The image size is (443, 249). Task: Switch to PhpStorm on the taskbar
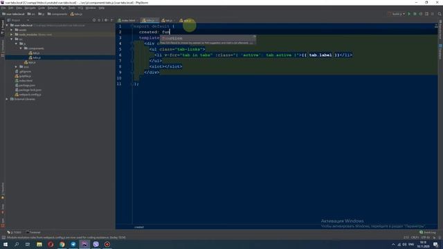[x=84, y=244]
